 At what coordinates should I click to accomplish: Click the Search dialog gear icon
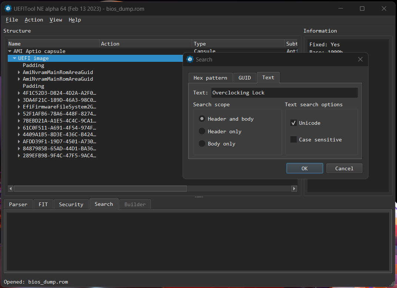point(190,59)
